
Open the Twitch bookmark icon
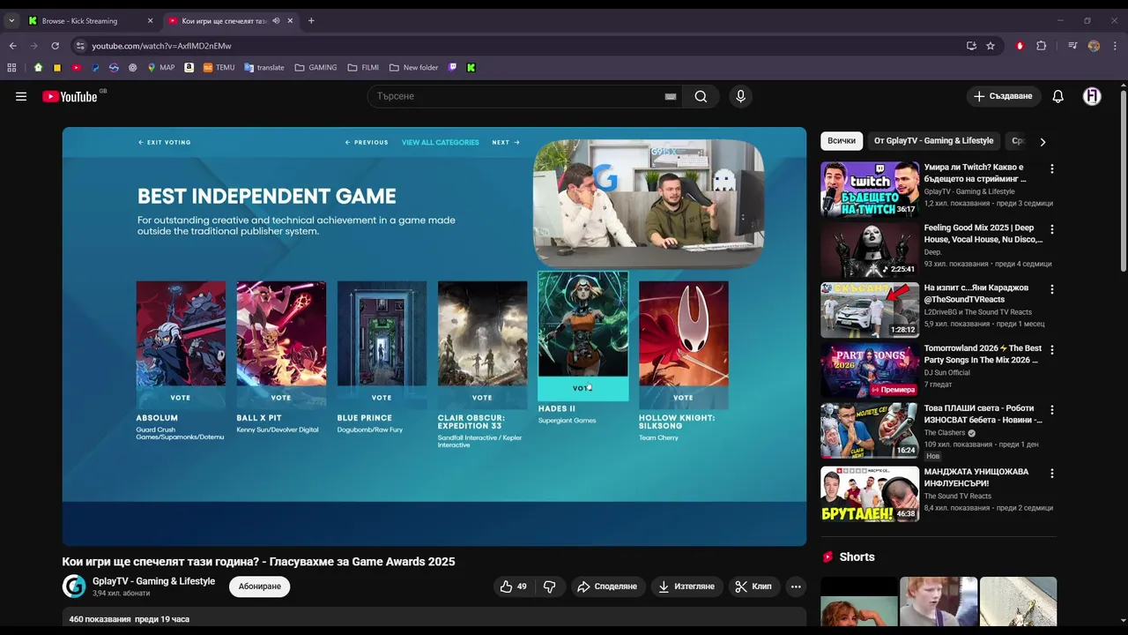tap(453, 67)
